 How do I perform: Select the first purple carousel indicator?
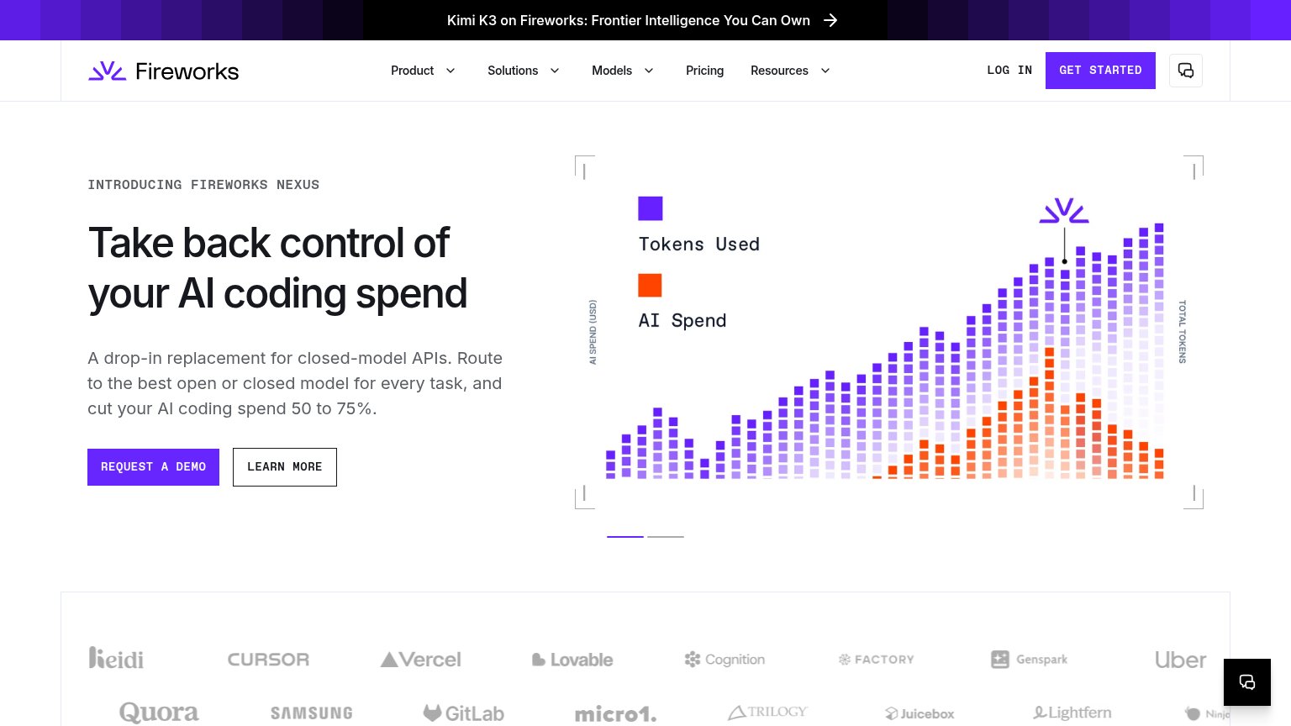625,536
